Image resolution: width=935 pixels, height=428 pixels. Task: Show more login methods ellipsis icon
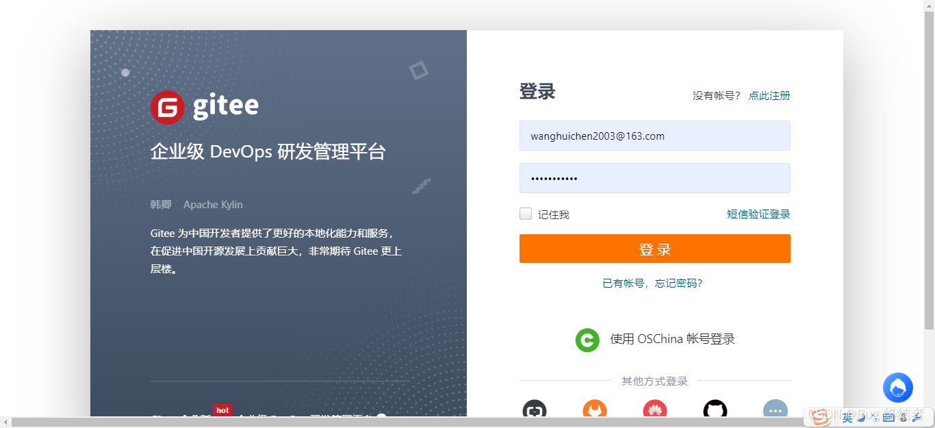[x=776, y=410]
